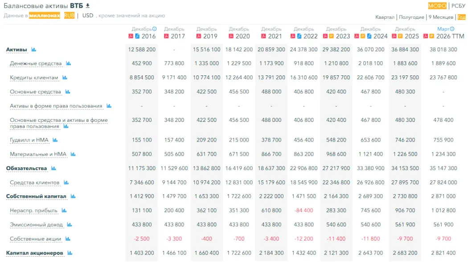Screen dimensions: 468x262
Task: Open the 2017 PDF report
Action: pyautogui.click(x=166, y=36)
